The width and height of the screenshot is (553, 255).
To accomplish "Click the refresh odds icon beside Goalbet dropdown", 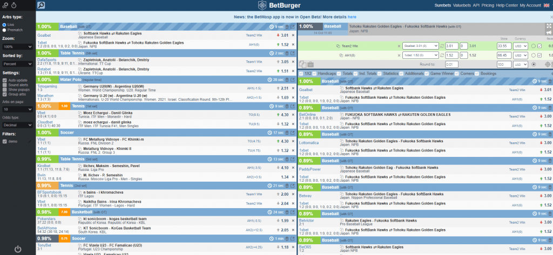I will coord(442,46).
